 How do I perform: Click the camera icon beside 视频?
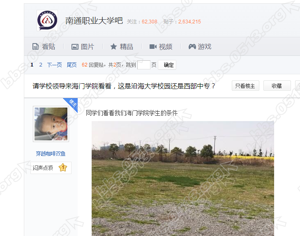[x=153, y=47]
